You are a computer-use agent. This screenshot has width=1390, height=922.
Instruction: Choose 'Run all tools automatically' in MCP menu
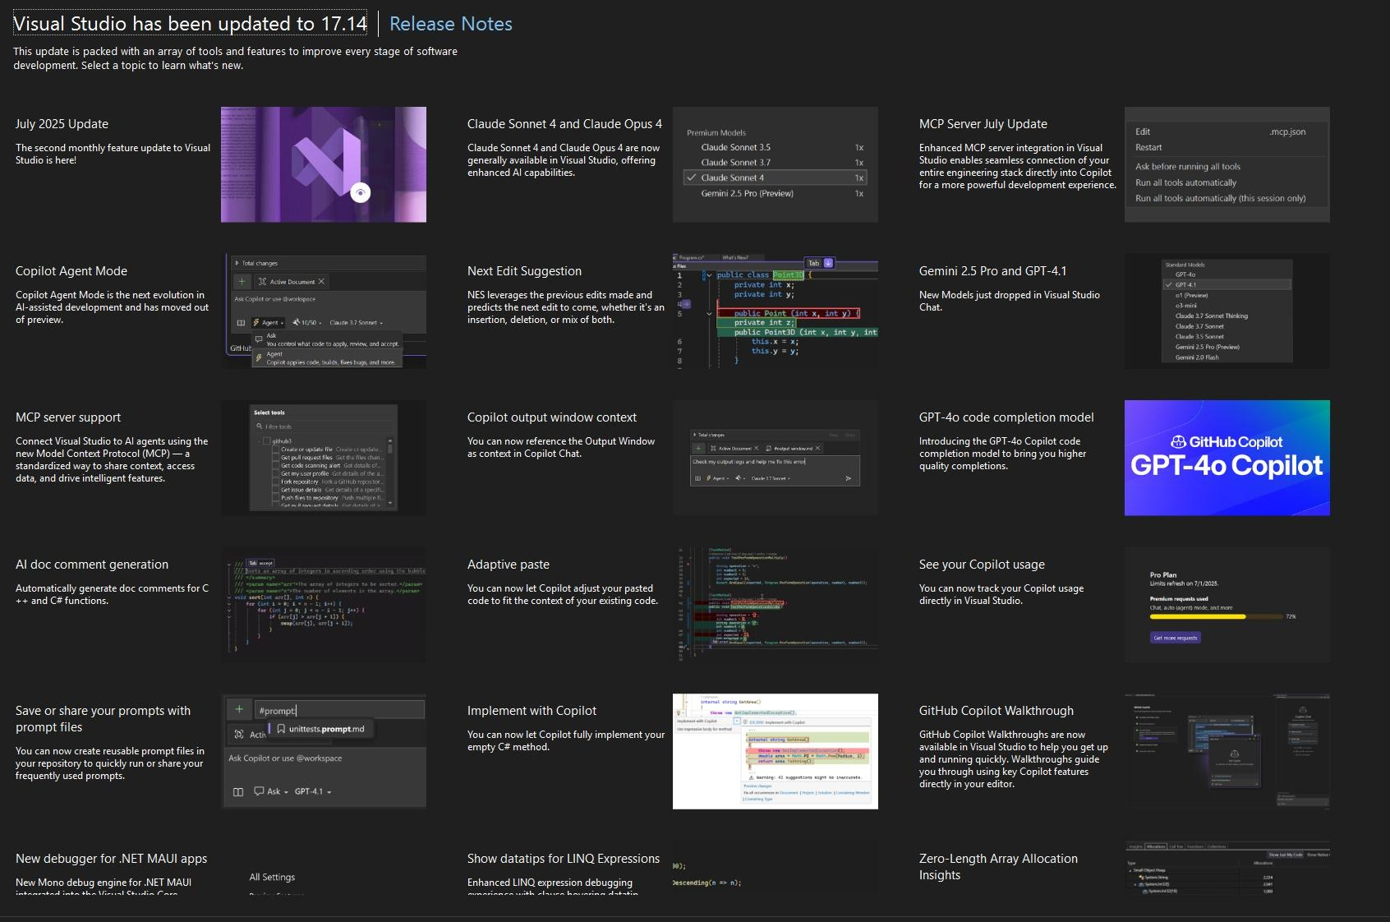[x=1185, y=182]
